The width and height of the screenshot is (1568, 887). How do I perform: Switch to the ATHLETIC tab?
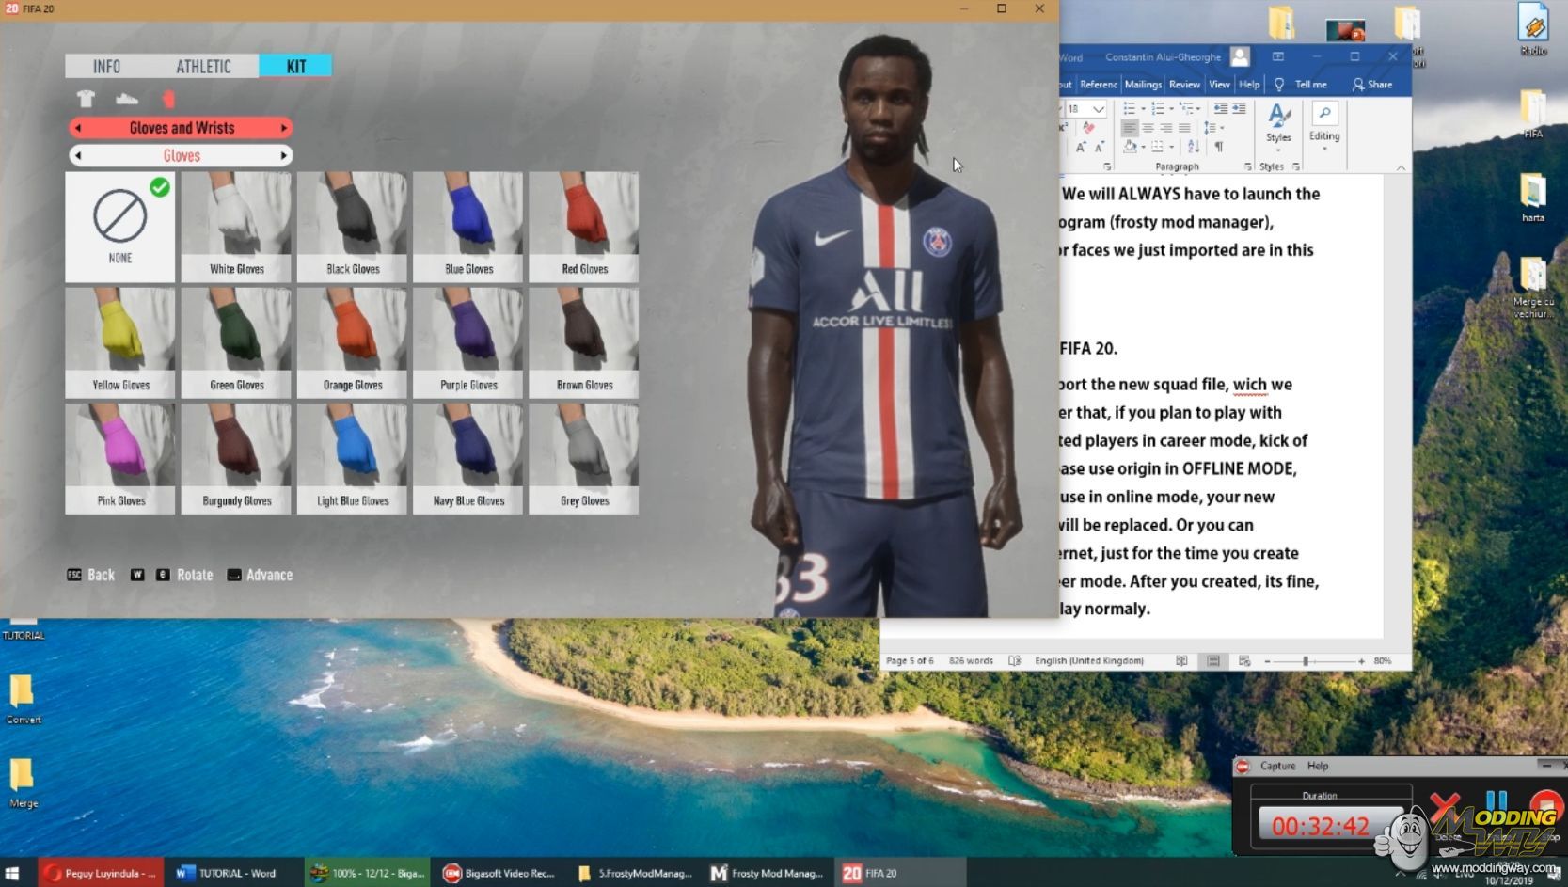point(203,66)
